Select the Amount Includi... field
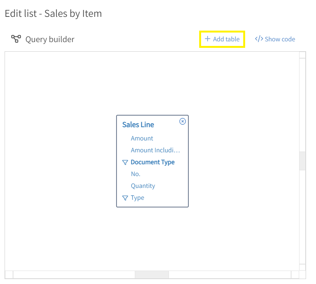 pos(155,150)
